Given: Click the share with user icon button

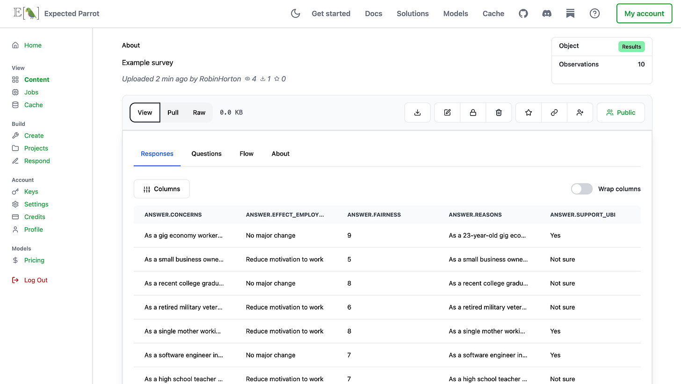Looking at the screenshot, I should [580, 112].
